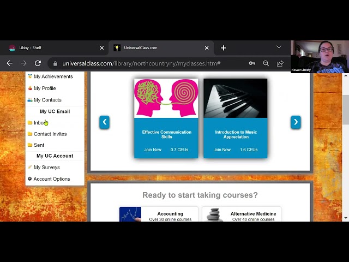Click the browser back arrow
Image resolution: width=349 pixels, height=262 pixels.
[x=10, y=63]
